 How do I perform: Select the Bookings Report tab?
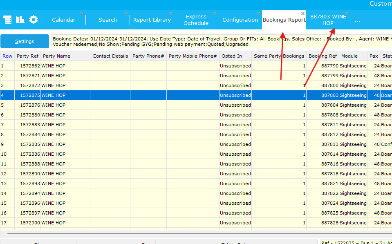coord(284,20)
